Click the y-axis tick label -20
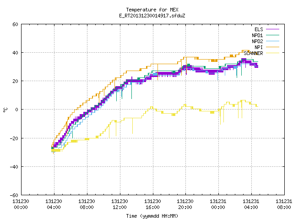 point(14,138)
